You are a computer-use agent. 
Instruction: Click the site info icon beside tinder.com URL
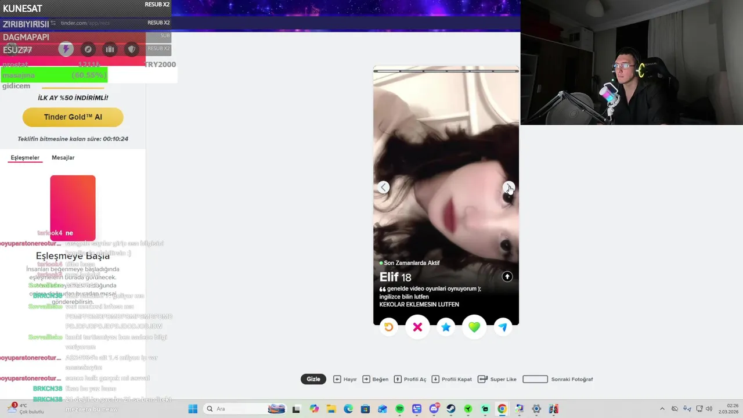53,23
